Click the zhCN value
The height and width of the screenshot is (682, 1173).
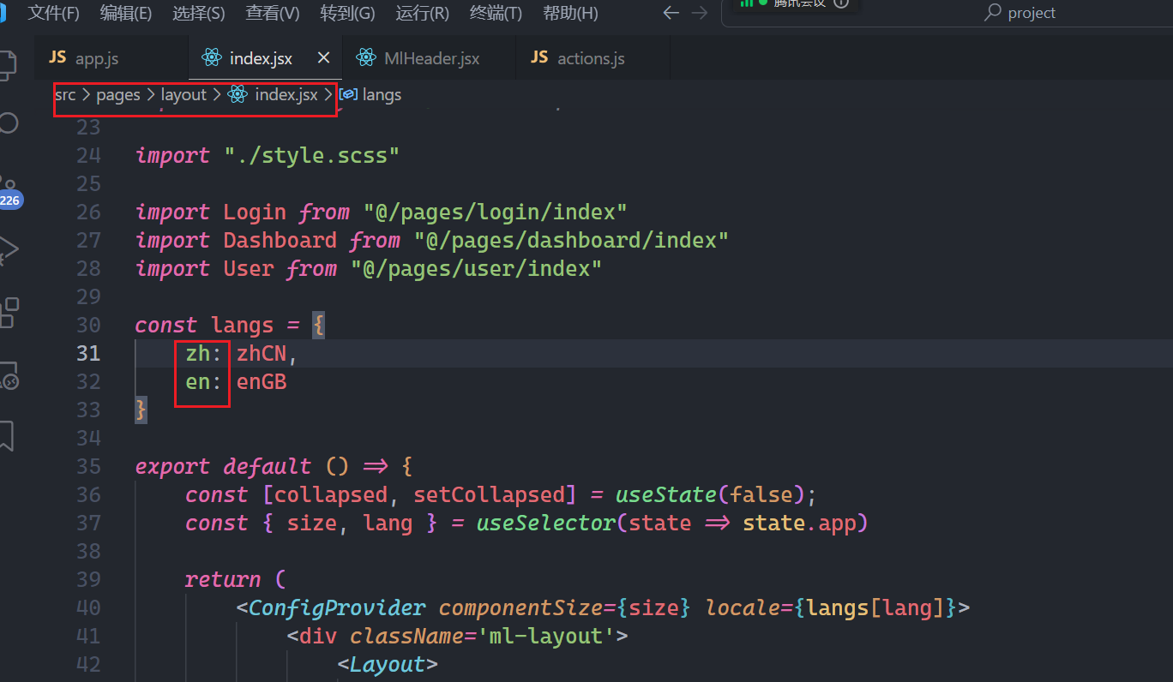tap(262, 354)
